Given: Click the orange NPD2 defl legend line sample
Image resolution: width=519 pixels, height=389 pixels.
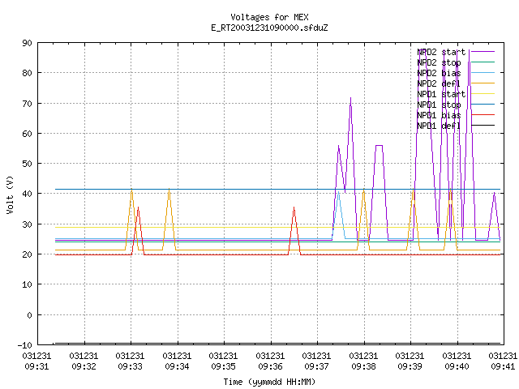Looking at the screenshot, I should click(483, 83).
